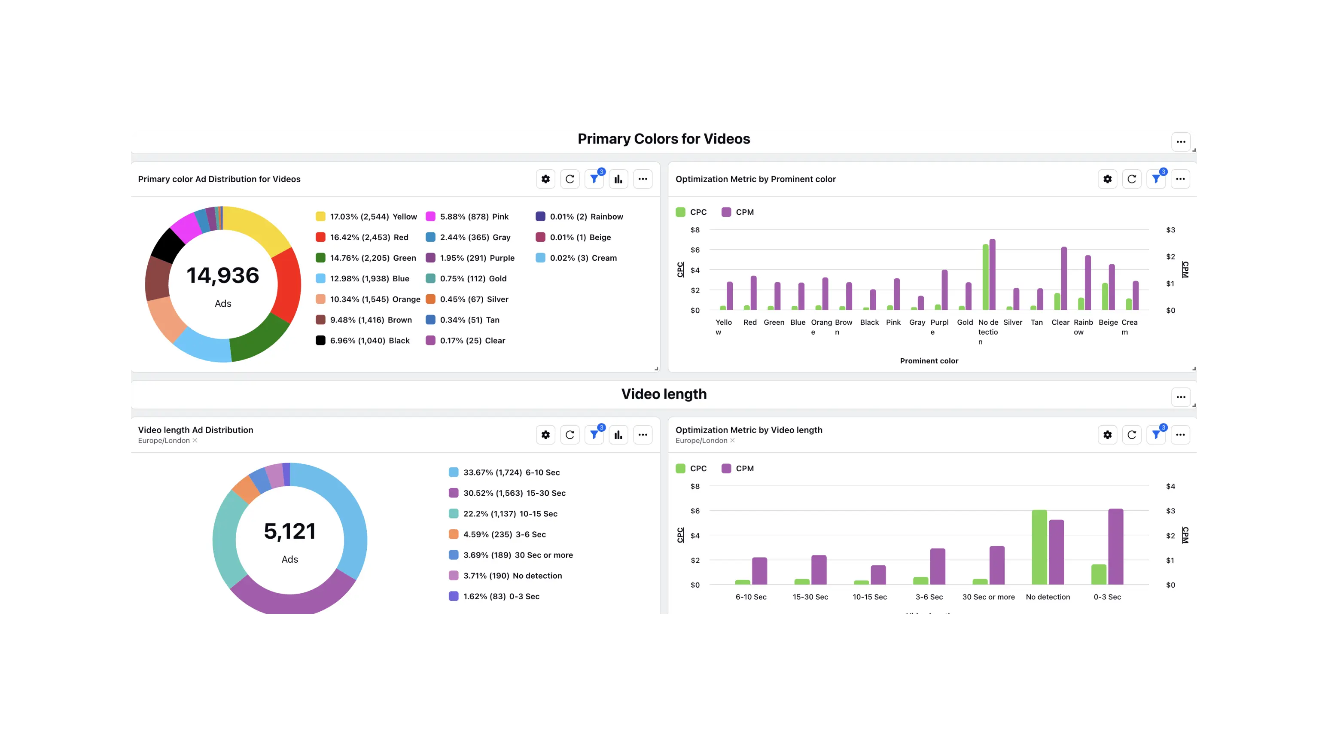
Task: Click the CPM axis label on Prominent color chart
Action: 1185,270
